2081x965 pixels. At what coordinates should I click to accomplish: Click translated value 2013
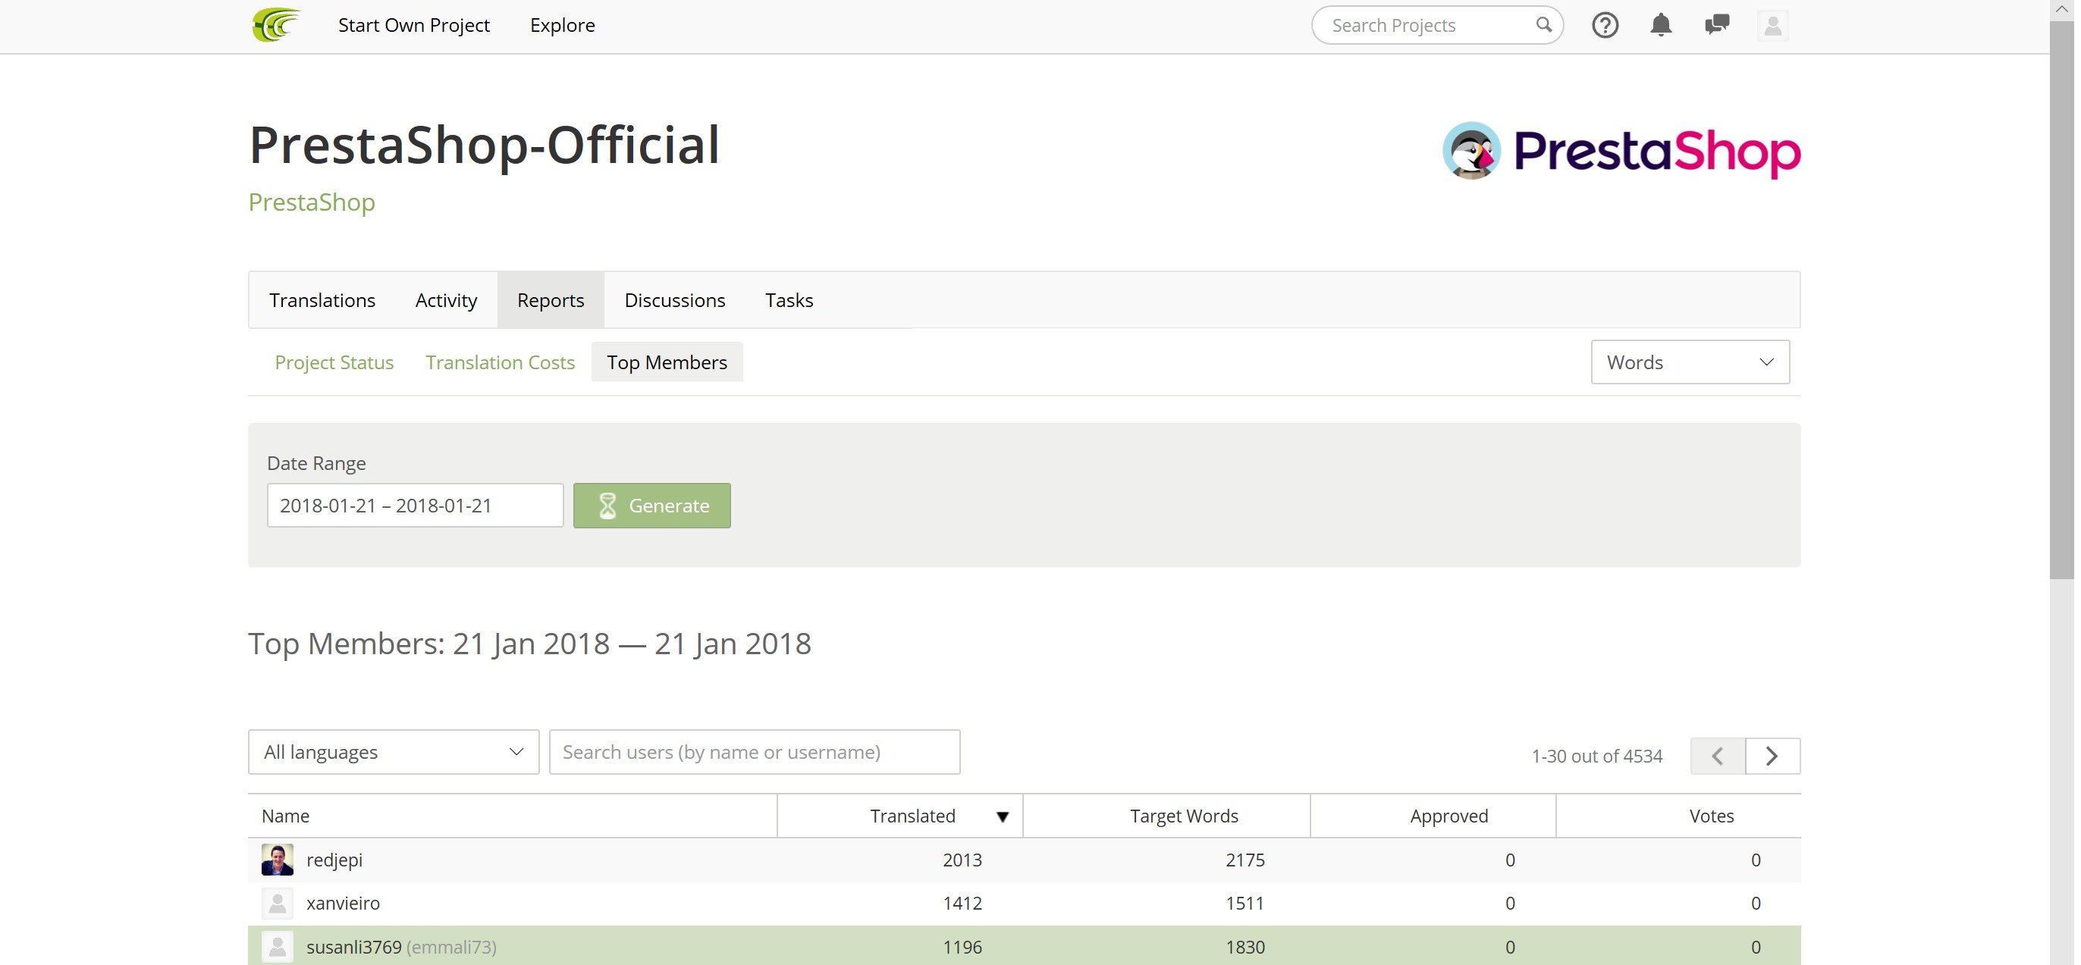pyautogui.click(x=962, y=860)
